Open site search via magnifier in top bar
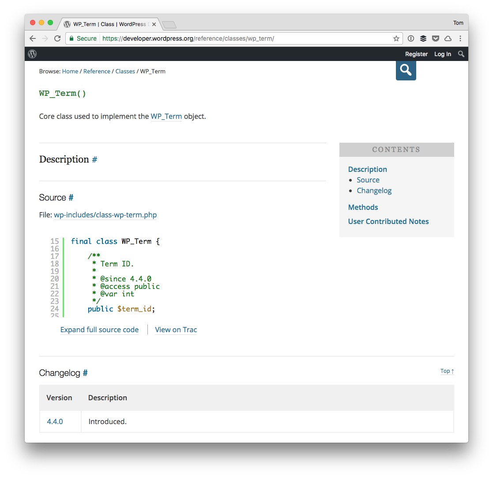 click(461, 54)
